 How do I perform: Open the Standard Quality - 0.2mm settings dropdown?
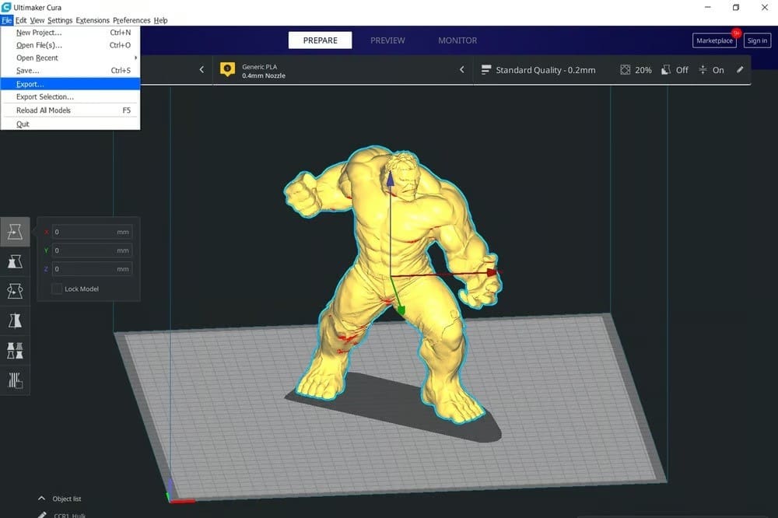612,70
